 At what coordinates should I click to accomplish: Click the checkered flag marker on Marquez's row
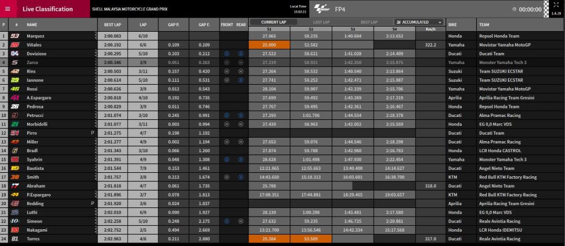(x=96, y=36)
